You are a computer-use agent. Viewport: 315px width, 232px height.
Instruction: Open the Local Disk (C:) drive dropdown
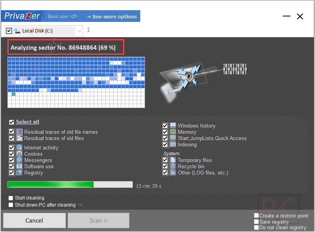point(80,31)
